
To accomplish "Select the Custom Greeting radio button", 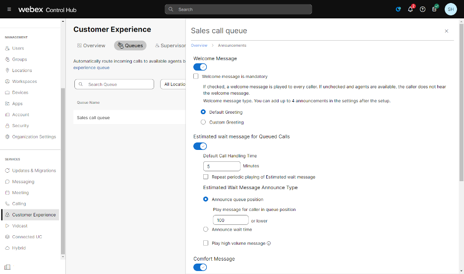I will [x=203, y=122].
